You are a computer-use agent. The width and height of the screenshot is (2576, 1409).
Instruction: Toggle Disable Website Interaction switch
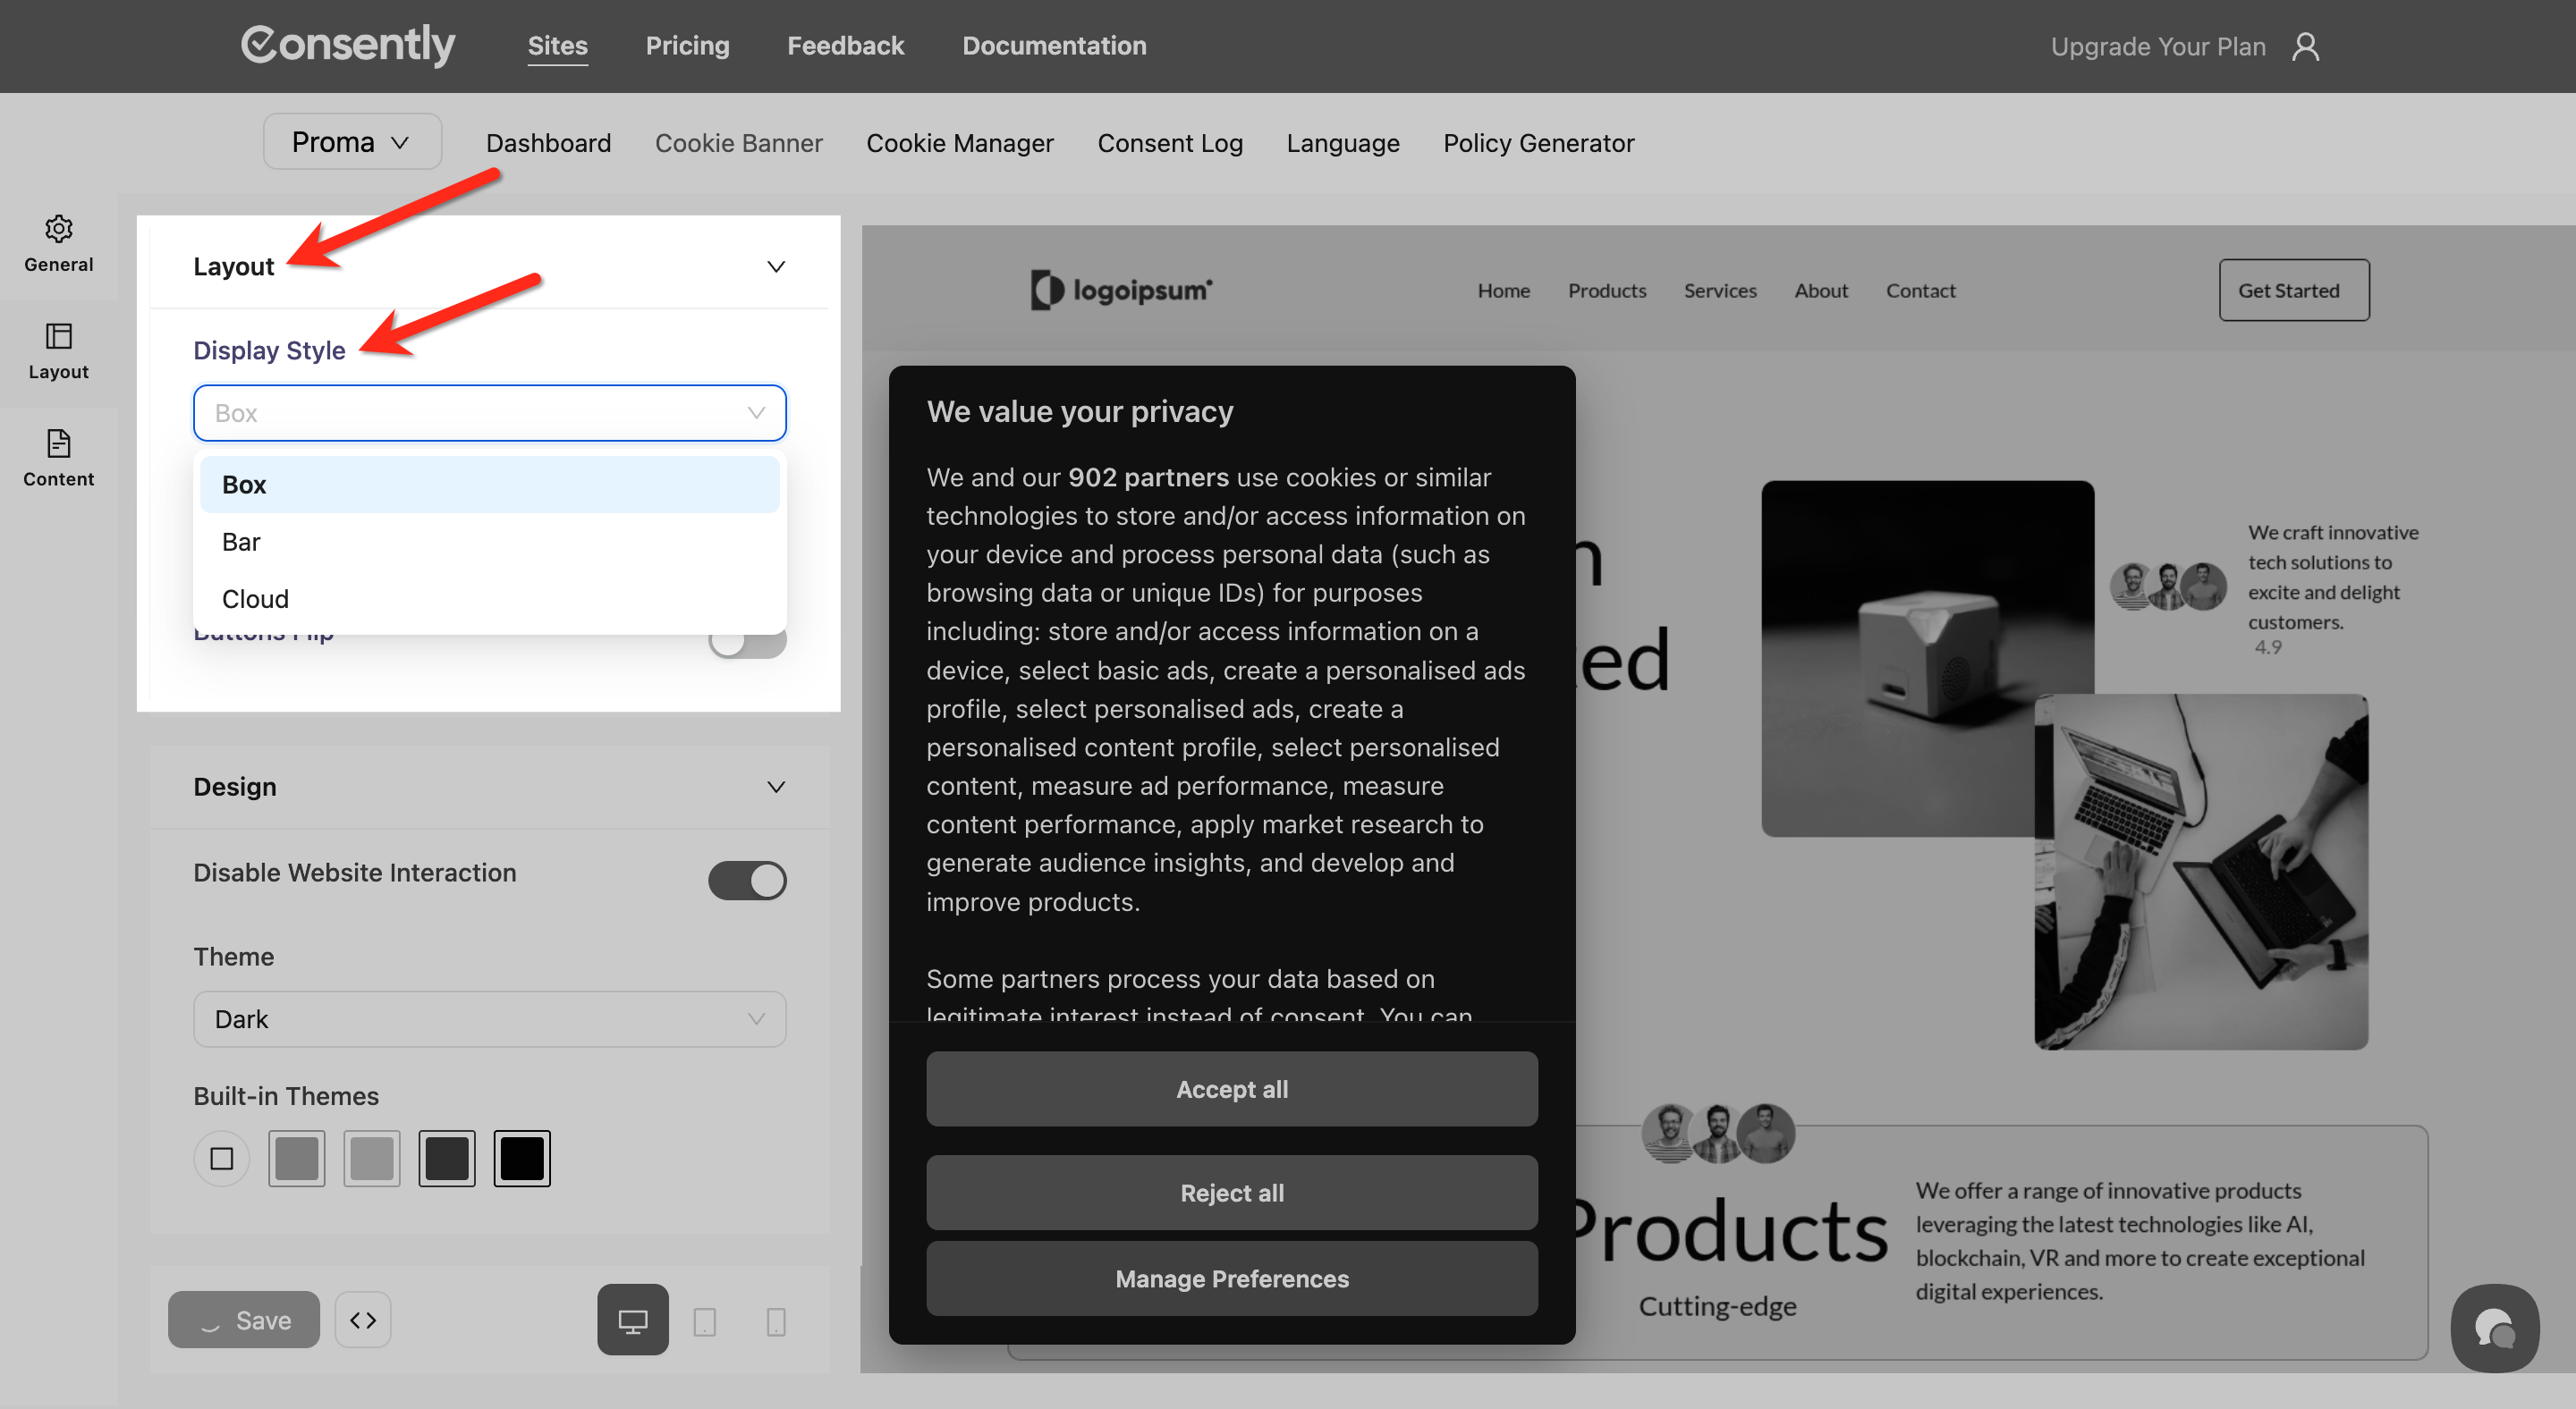(747, 881)
